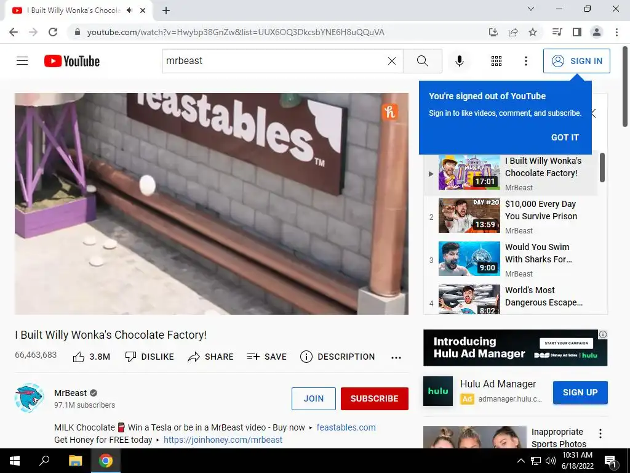Open the YouTube hamburger guide menu
The width and height of the screenshot is (630, 473).
[22, 61]
